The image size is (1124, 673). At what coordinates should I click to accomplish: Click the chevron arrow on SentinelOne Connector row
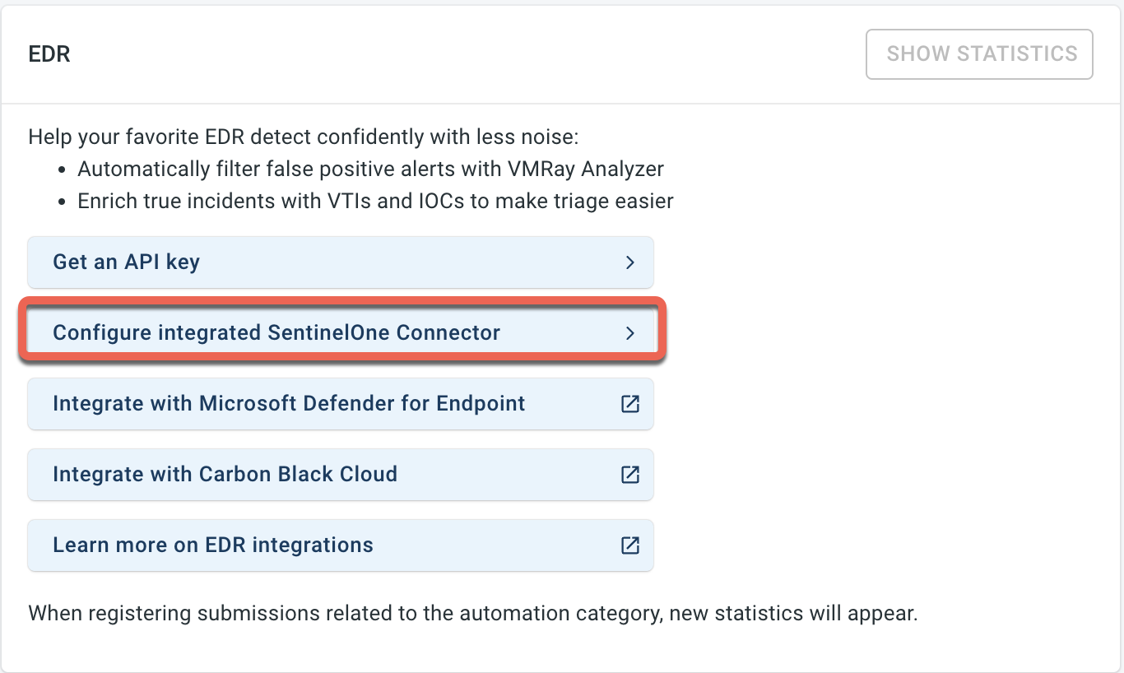click(x=630, y=333)
